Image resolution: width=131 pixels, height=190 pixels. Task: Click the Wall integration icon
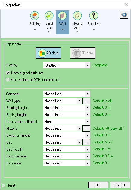pyautogui.click(x=62, y=16)
